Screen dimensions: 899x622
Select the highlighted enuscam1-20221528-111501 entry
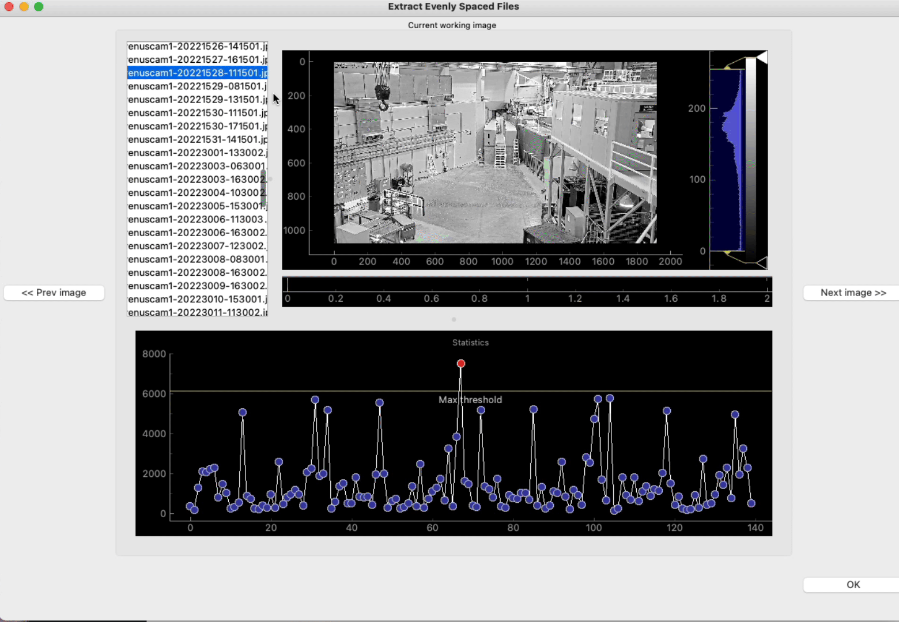coord(197,73)
